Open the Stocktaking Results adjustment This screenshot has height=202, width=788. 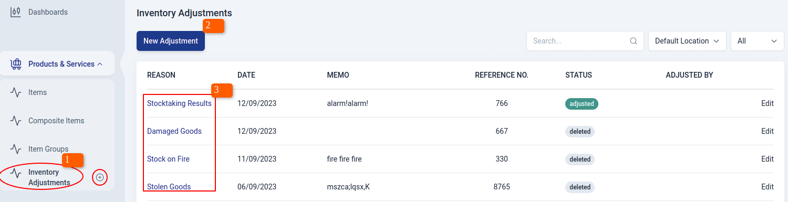pyautogui.click(x=179, y=103)
